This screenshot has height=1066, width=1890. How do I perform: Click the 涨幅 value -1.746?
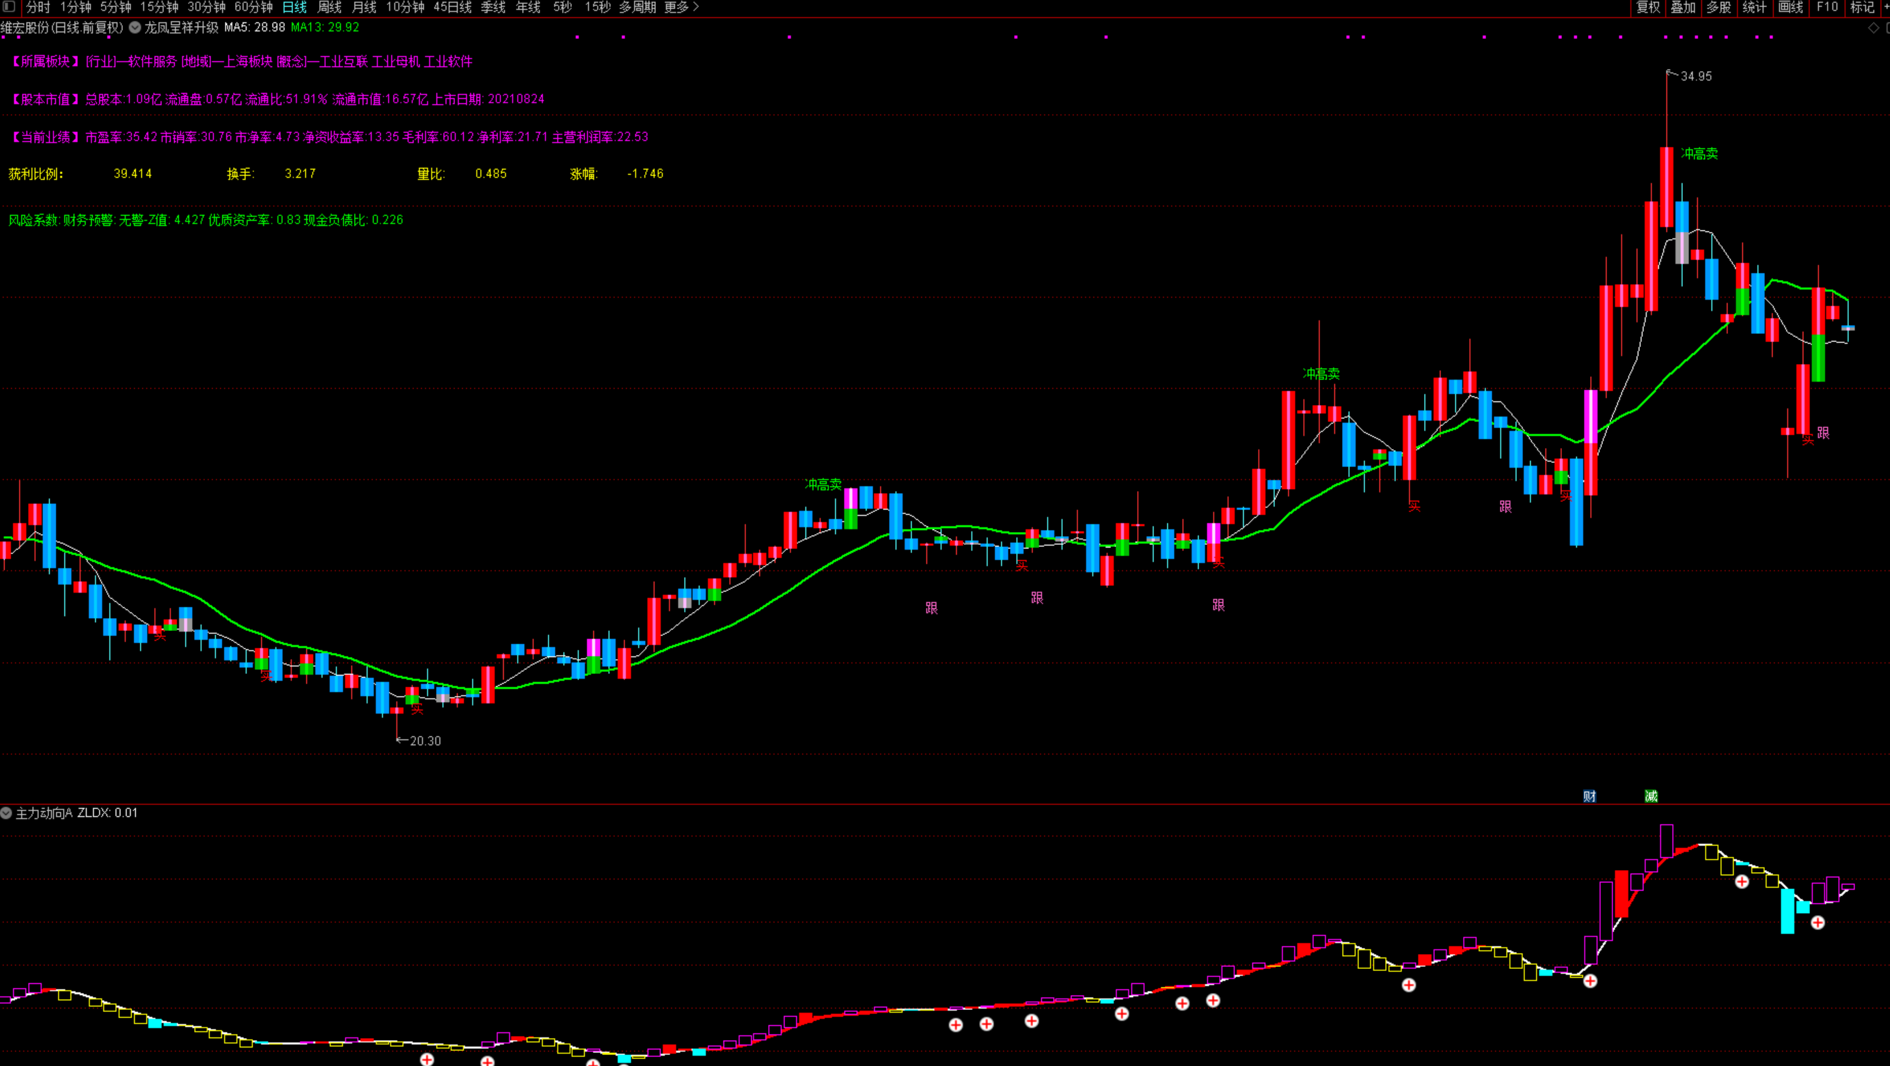tap(645, 173)
